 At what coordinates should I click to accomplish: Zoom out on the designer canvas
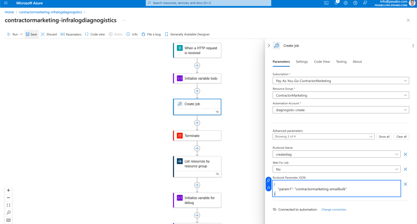point(9,198)
